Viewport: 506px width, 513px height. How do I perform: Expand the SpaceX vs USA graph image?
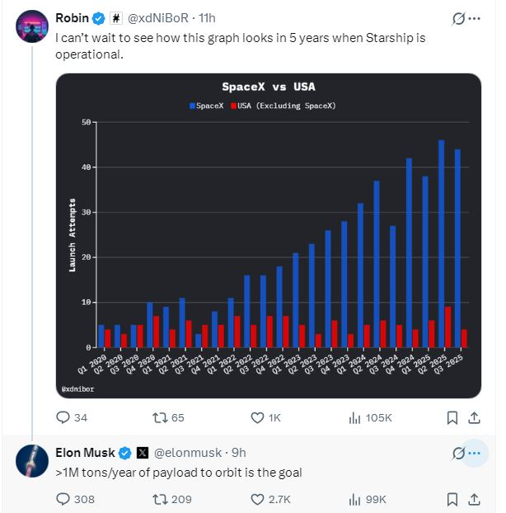pyautogui.click(x=268, y=235)
